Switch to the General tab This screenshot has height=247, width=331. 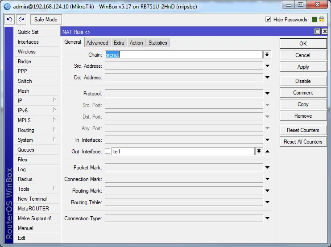[x=73, y=42]
